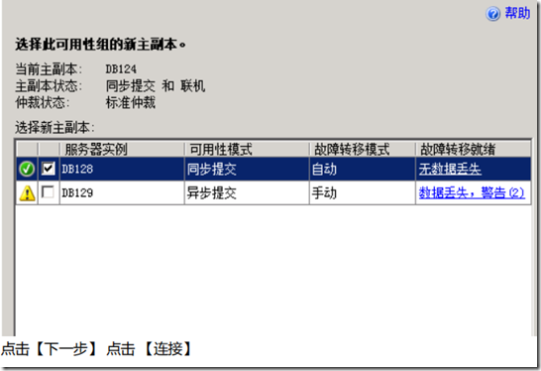Uncheck the DB128 replica checkbox
Viewport: 541px width, 371px height.
pyautogui.click(x=48, y=169)
